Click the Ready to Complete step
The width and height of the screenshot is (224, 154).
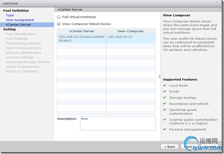coord(22,71)
